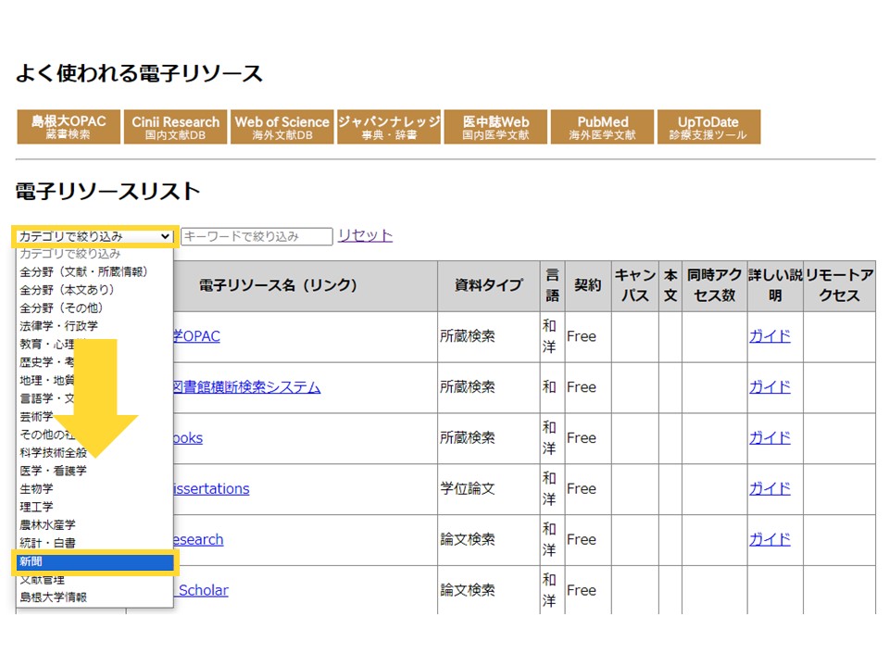Choose 島根大学情報 from the category list
Viewport: 889px width, 667px height.
click(x=94, y=598)
